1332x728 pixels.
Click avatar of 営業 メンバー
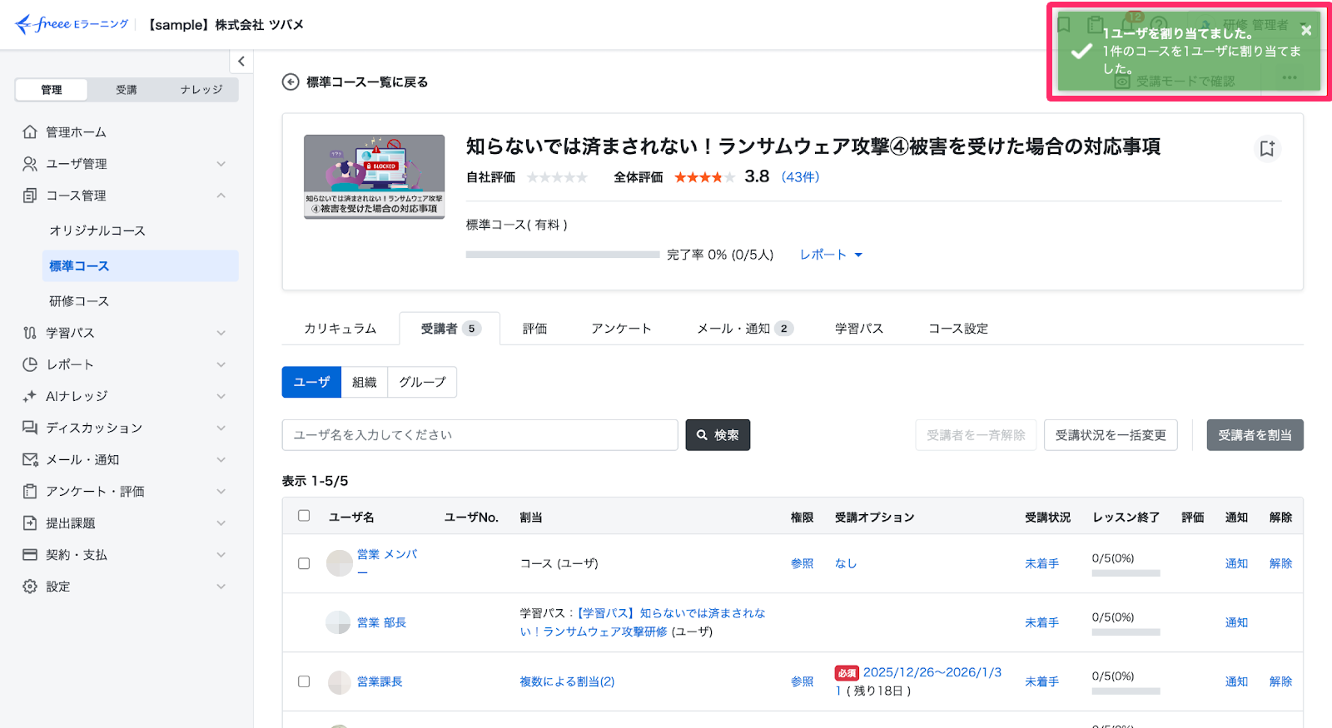(x=339, y=563)
